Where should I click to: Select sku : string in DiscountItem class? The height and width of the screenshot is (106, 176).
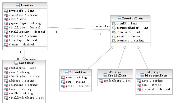(x=151, y=85)
